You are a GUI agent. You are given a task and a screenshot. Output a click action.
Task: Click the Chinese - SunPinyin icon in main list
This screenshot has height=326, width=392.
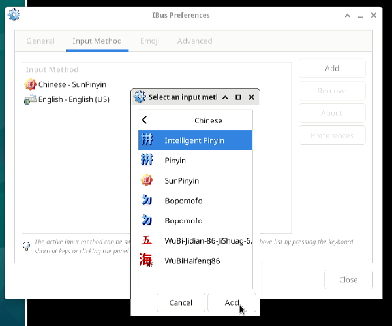30,84
